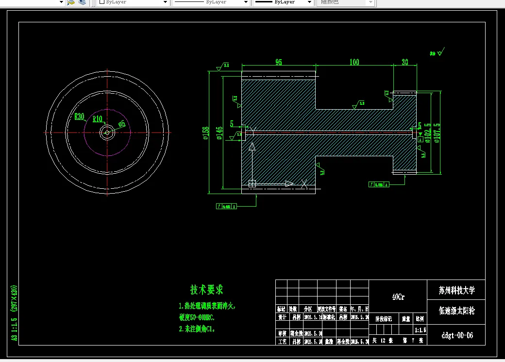Select the surface finish symbol at the drawing's top right
Image resolution: width=505 pixels, height=362 pixels.
[438, 52]
